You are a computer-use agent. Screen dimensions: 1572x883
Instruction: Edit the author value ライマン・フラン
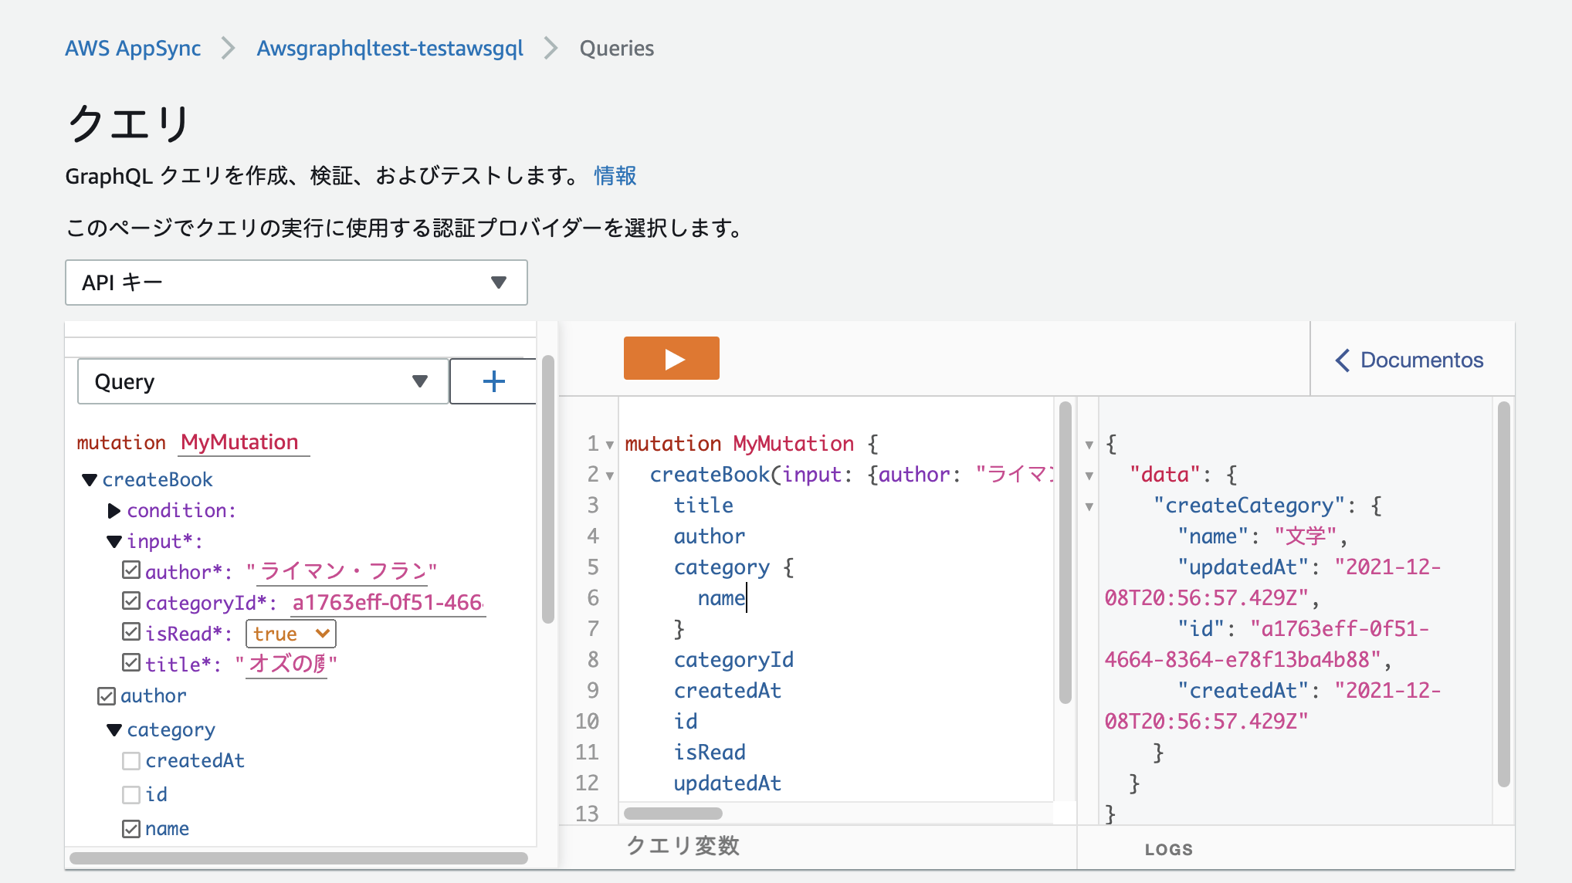[x=343, y=571]
